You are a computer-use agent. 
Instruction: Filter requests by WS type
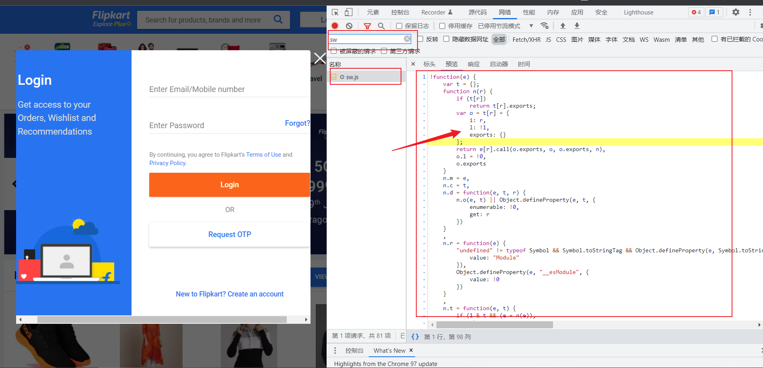pos(644,39)
